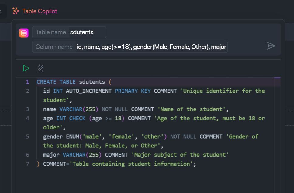Send the prompt with paper plane icon
This screenshot has height=193, width=294.
click(271, 46)
